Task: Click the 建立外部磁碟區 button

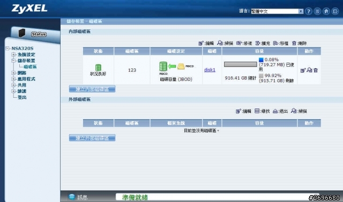Action: 92,138
